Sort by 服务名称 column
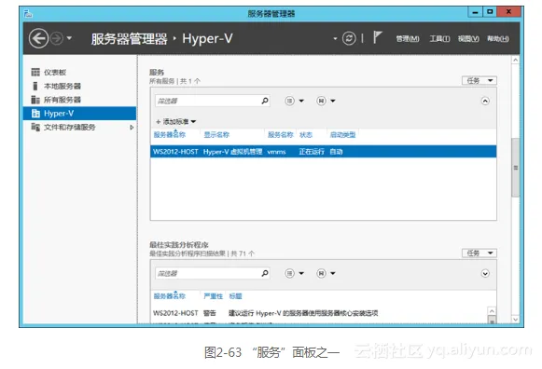The image size is (542, 369). click(281, 134)
